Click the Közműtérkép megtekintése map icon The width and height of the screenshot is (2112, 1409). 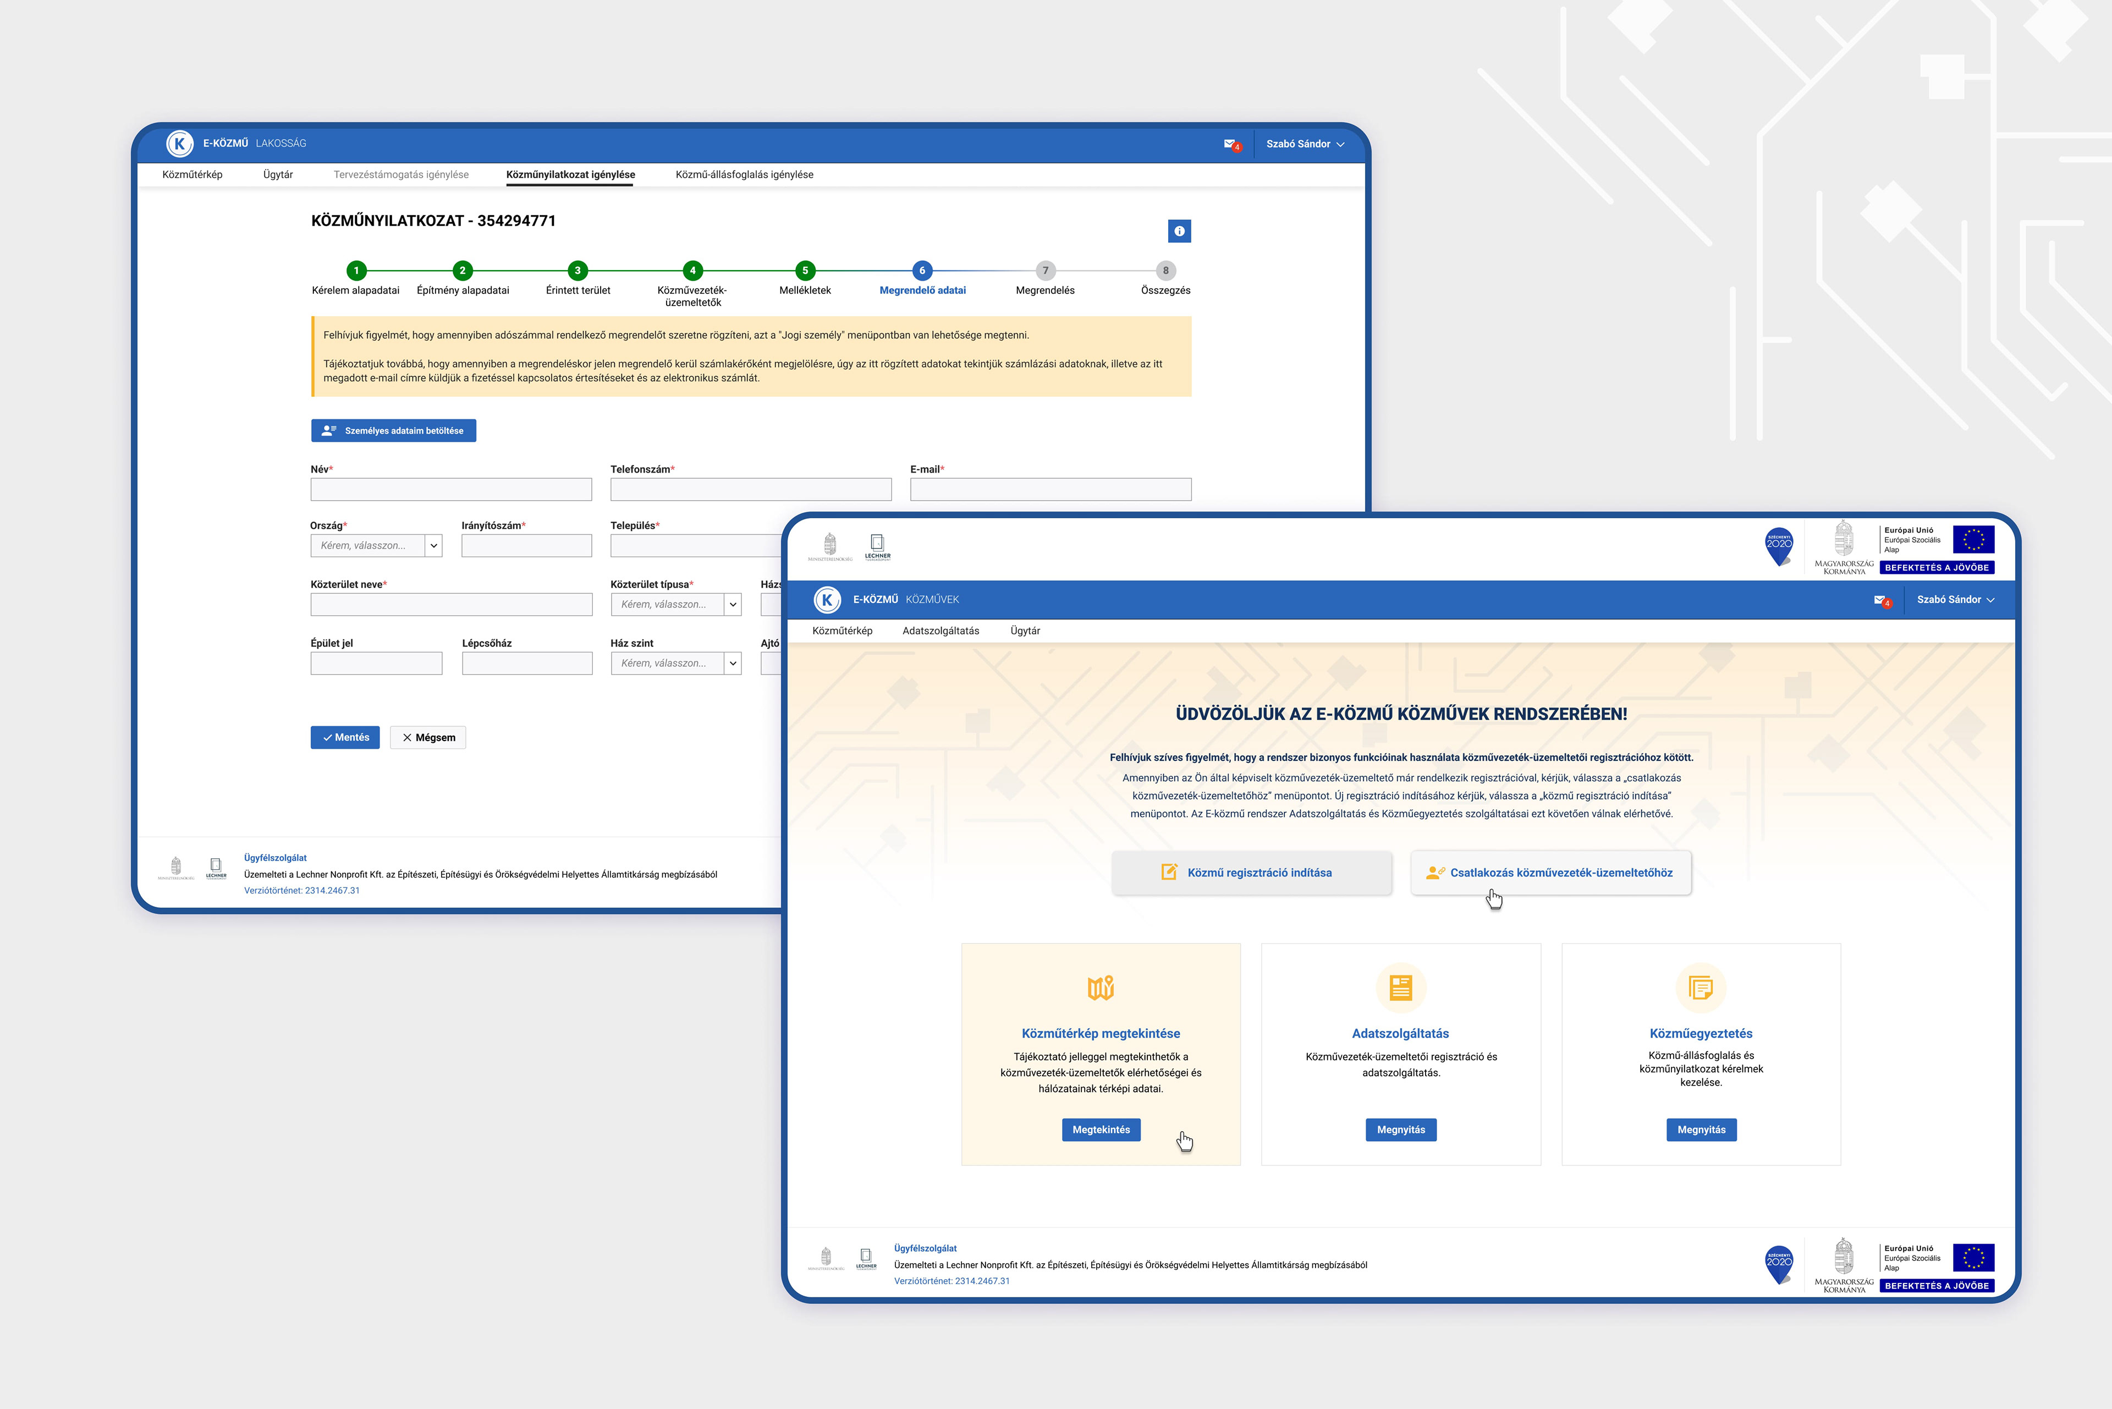1101,988
